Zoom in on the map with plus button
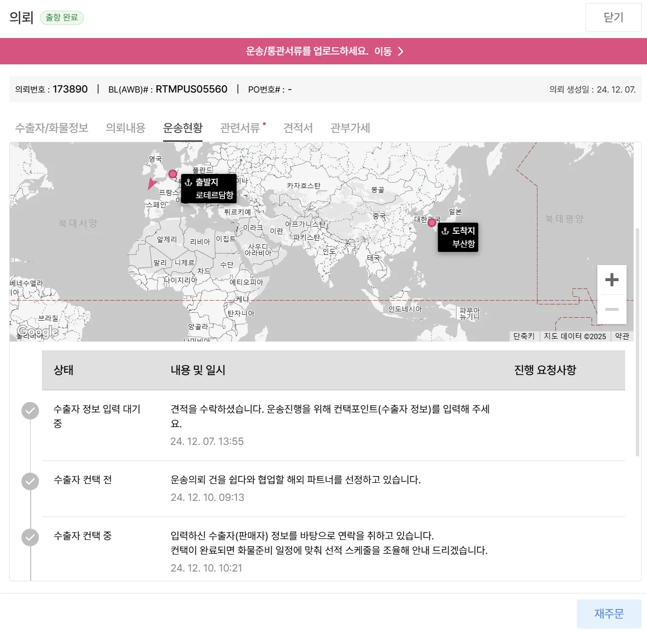 pos(611,280)
